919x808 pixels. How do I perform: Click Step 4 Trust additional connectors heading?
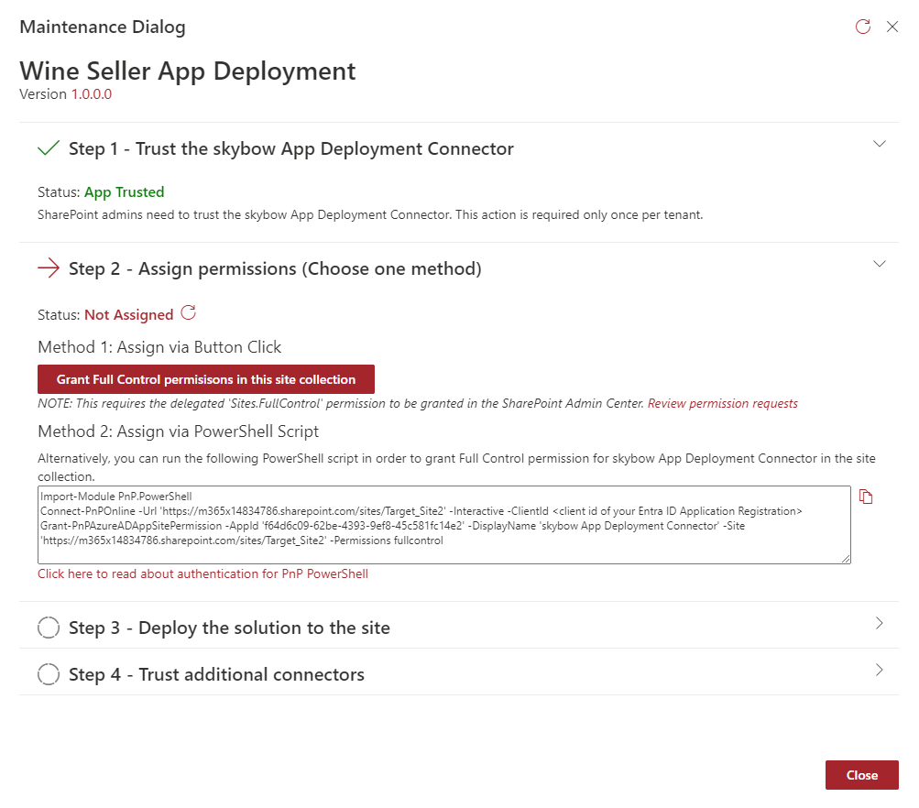pos(216,675)
